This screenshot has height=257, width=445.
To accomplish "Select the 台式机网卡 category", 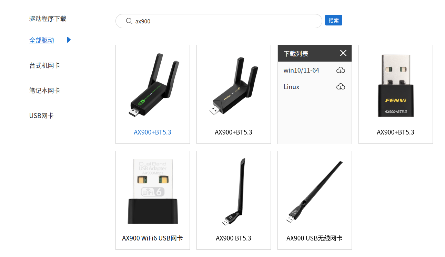I will tap(44, 65).
